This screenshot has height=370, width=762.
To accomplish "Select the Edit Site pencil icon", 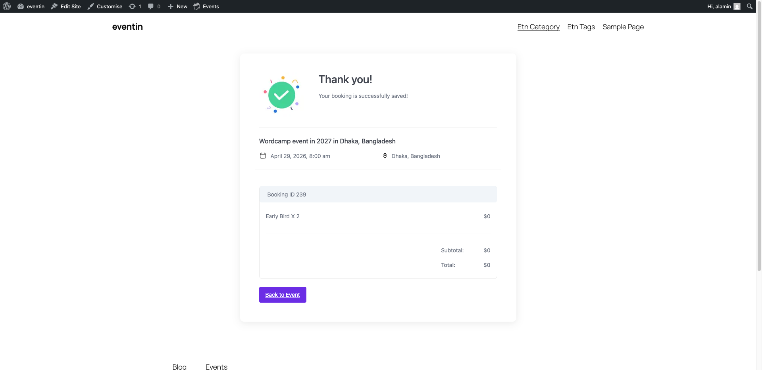I will click(54, 6).
